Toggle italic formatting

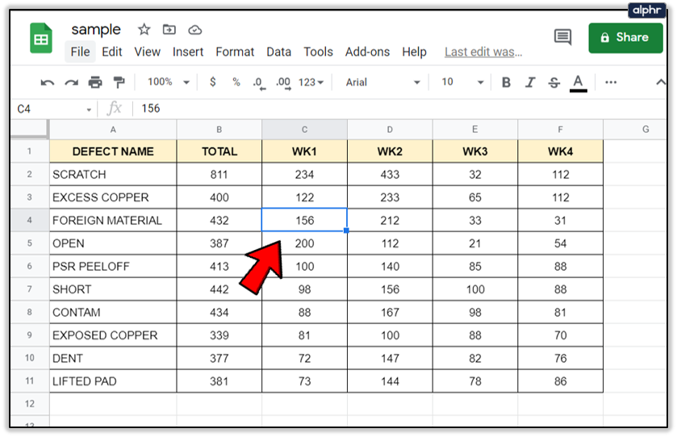coord(530,82)
